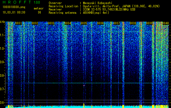Screen dimensions: 171x108
Task: Click the 0035 time marker label
Action: [x=84, y=23]
